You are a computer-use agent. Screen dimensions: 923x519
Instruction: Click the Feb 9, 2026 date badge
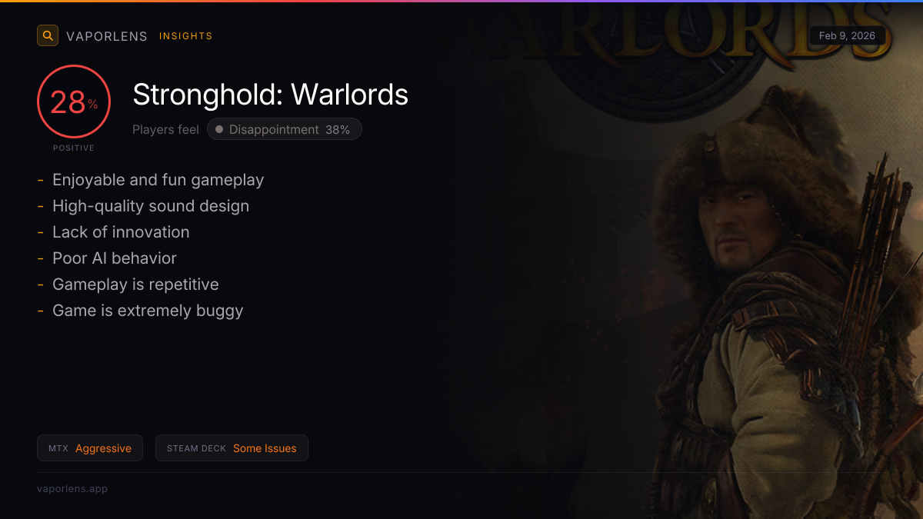tap(848, 36)
